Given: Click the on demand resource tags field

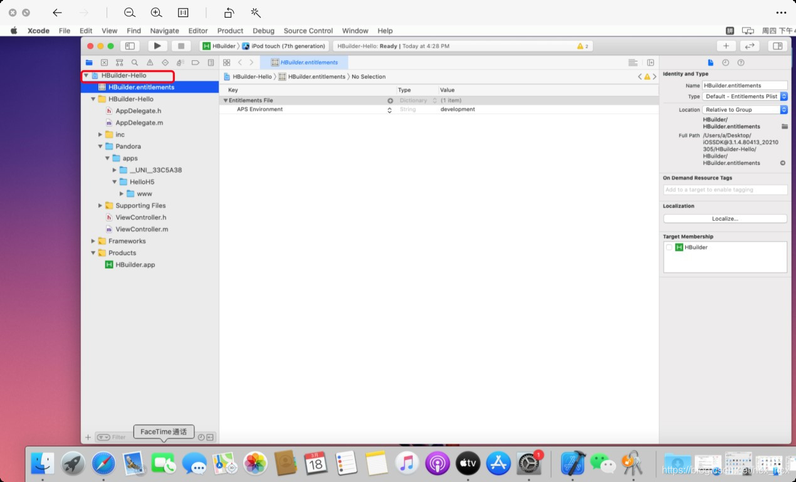Looking at the screenshot, I should point(725,190).
